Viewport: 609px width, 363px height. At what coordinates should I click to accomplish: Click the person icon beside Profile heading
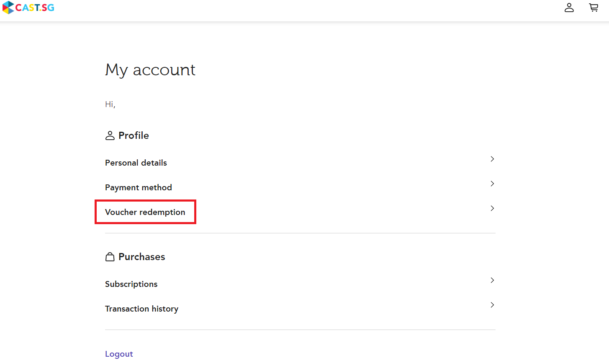click(x=110, y=135)
